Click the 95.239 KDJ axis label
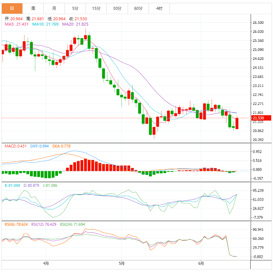This screenshot has width=273, height=273. [258, 190]
